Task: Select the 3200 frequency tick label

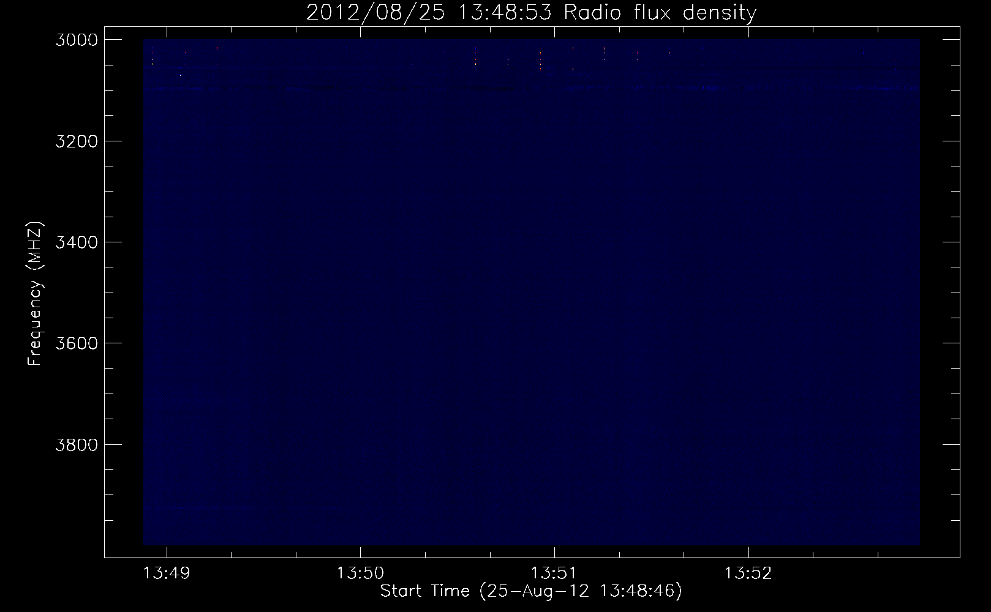Action: 77,141
